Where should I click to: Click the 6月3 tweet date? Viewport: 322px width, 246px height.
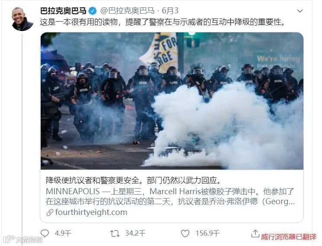point(170,11)
